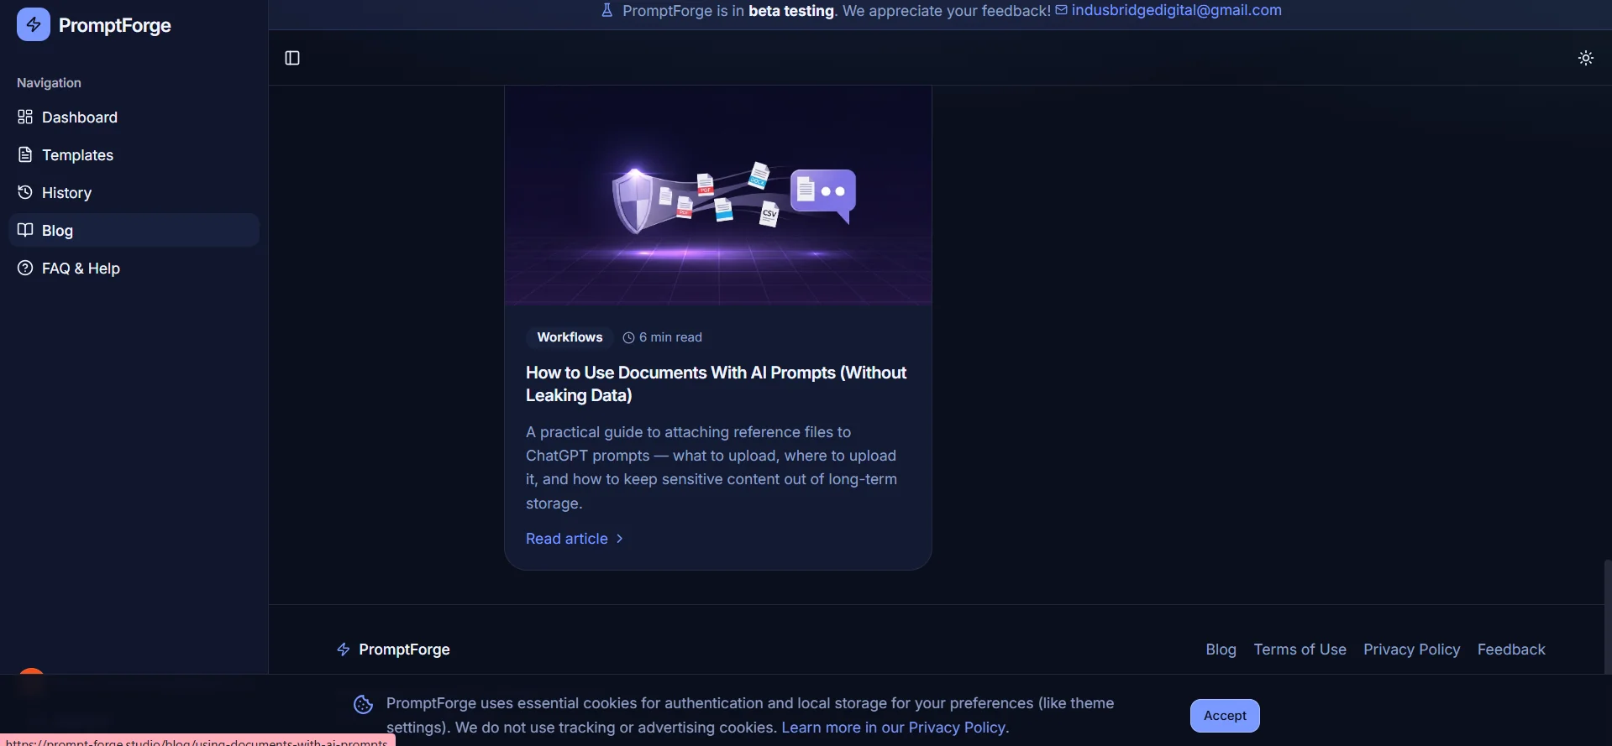This screenshot has height=746, width=1612.
Task: Follow 'Learn more in our Privacy Policy' link
Action: point(893,727)
